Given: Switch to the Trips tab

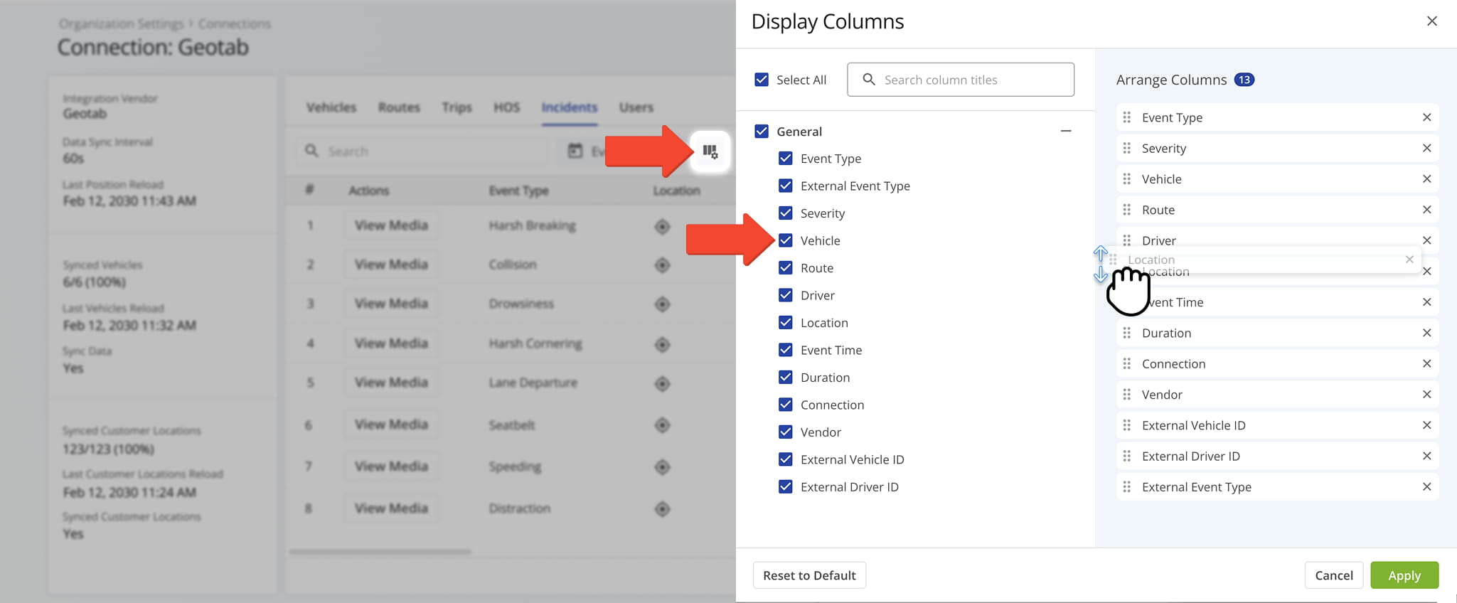Looking at the screenshot, I should point(457,107).
